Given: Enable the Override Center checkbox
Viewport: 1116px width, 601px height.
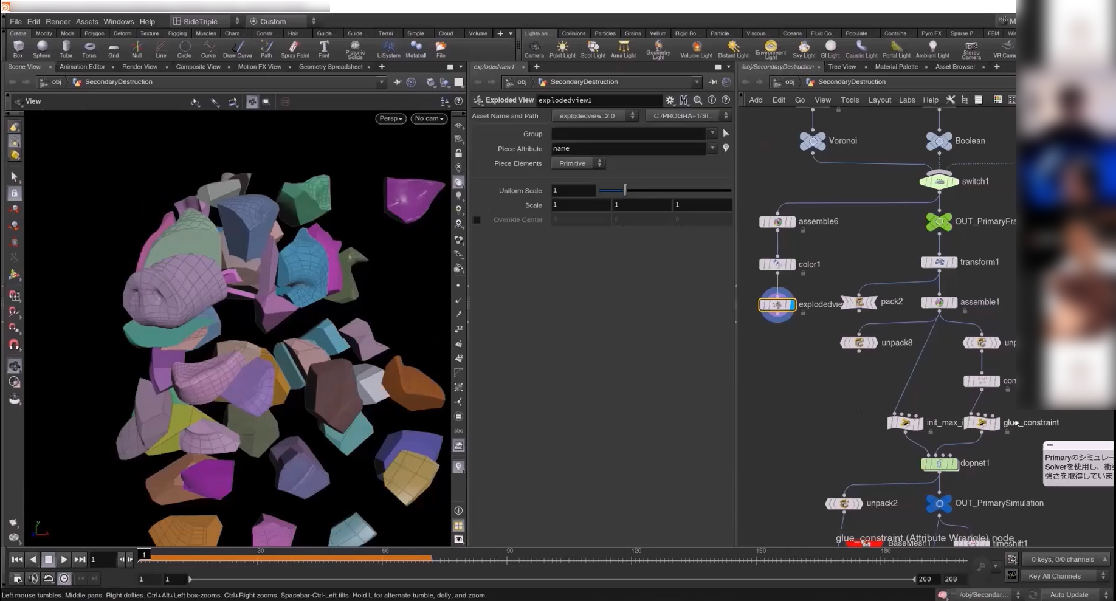Looking at the screenshot, I should pyautogui.click(x=477, y=220).
